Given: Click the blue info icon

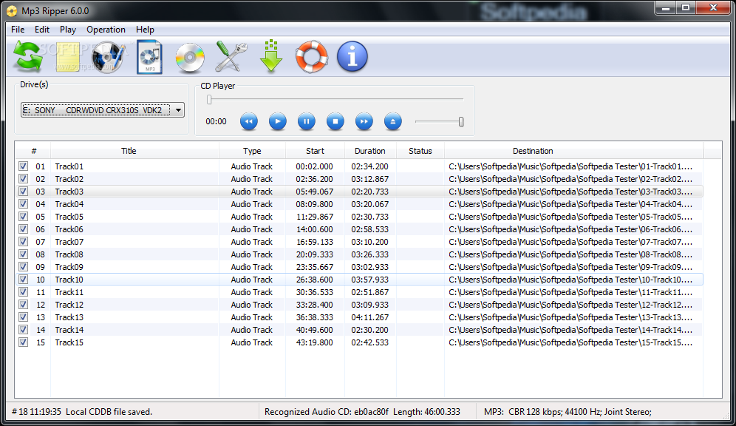Looking at the screenshot, I should [x=352, y=57].
